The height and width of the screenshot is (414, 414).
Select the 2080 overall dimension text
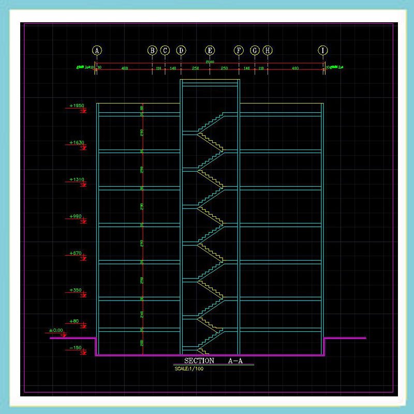click(210, 62)
